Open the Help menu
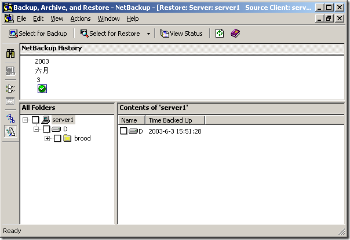This screenshot has height=240, width=350. coord(133,19)
